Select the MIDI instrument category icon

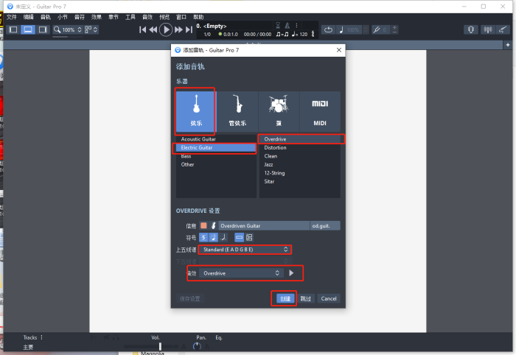pos(319,110)
